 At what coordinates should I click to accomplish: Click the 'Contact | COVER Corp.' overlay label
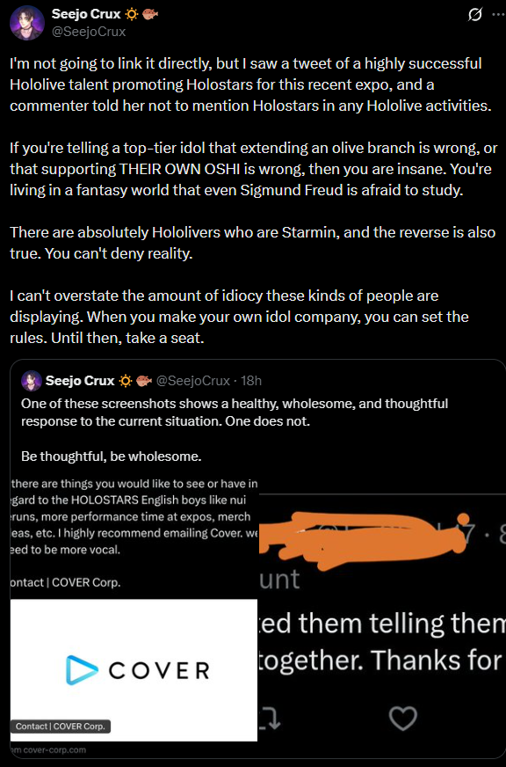[61, 727]
